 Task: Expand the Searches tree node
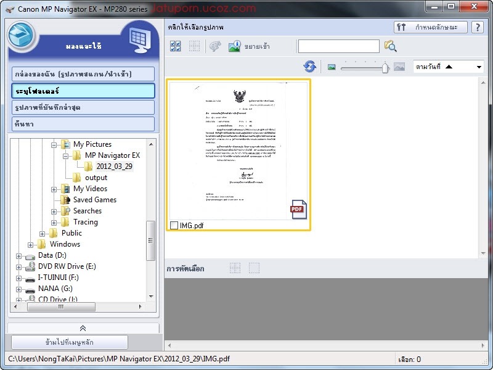pyautogui.click(x=54, y=212)
